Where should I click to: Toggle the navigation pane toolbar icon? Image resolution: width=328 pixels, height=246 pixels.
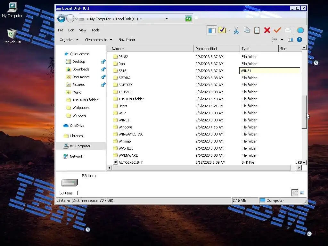pos(212,30)
